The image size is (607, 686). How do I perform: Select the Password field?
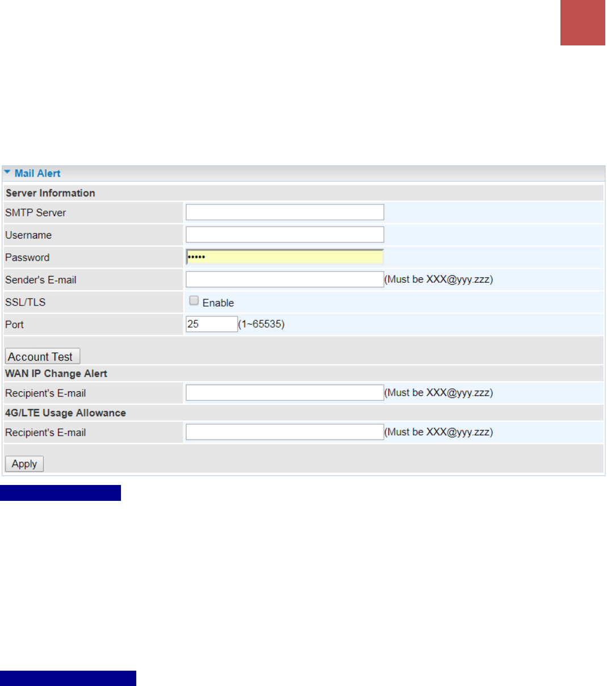click(x=285, y=257)
